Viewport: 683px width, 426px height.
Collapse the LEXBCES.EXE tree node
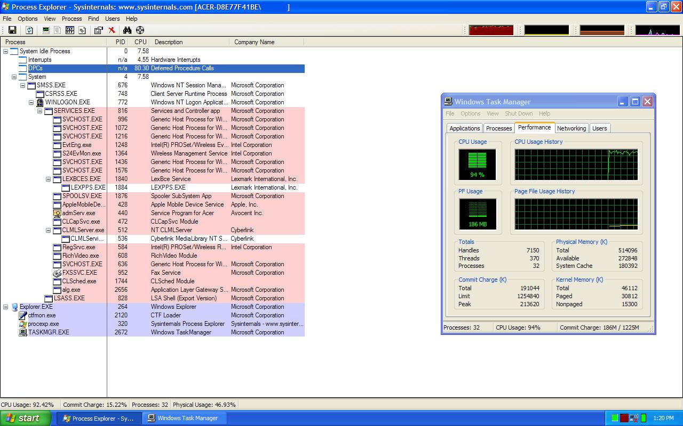click(49, 179)
